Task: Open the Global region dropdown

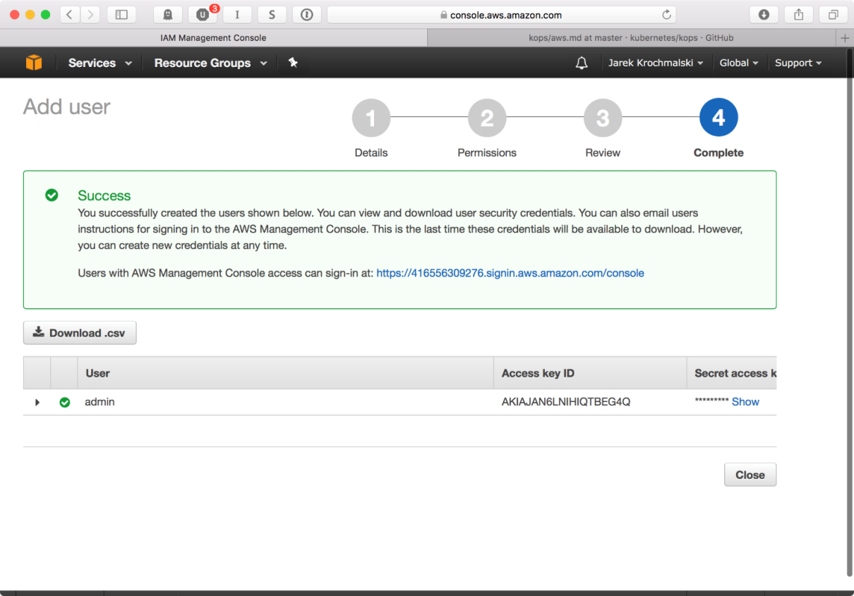Action: 739,63
